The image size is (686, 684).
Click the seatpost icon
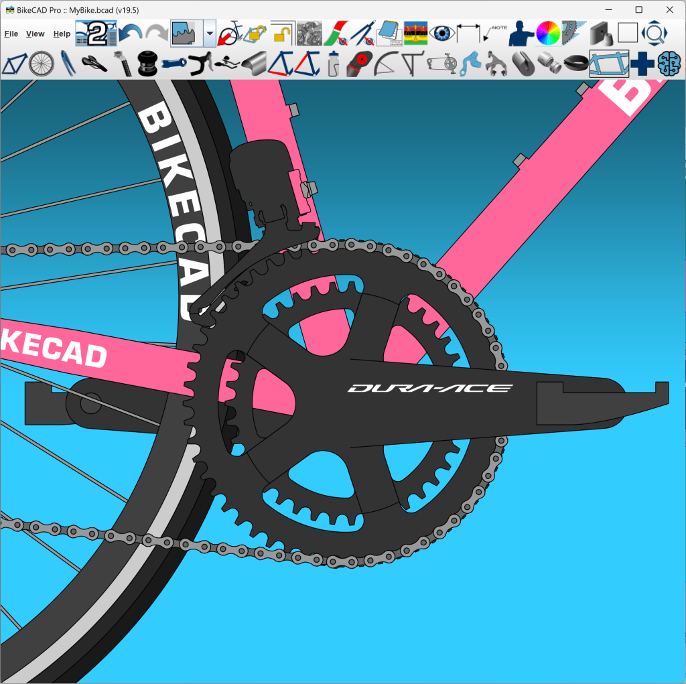click(x=121, y=64)
